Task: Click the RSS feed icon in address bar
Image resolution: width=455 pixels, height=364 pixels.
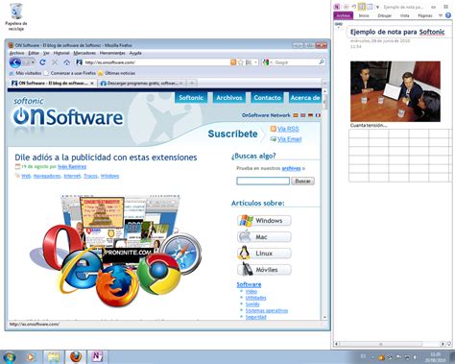Action: click(x=233, y=62)
